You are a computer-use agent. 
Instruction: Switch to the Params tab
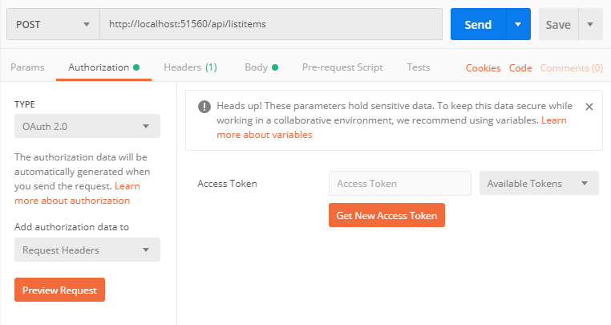[27, 67]
